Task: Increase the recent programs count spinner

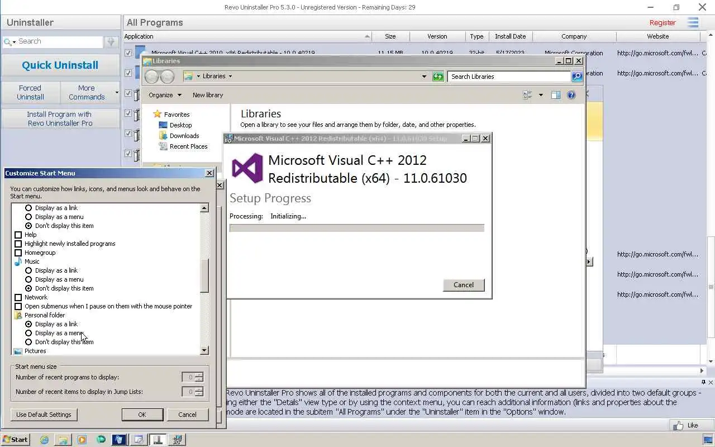Action: click(199, 375)
